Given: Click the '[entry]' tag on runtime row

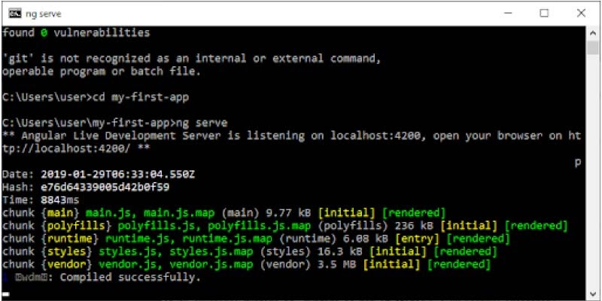Looking at the screenshot, I should (417, 239).
